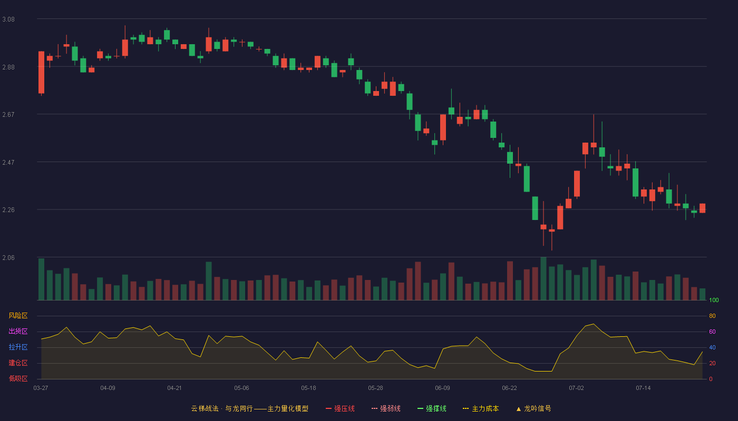The image size is (738, 421).
Task: Toggle the 强弱线 legend item
Action: [x=386, y=408]
